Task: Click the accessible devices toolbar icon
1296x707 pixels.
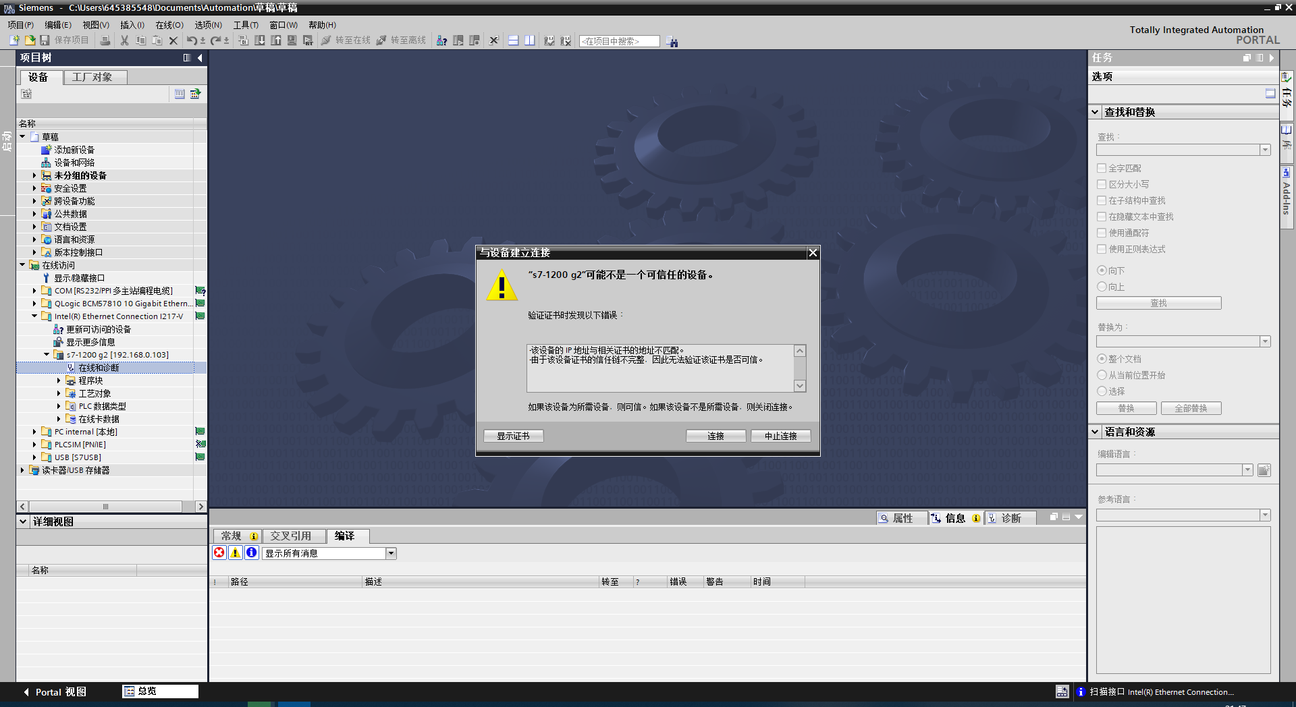Action: [442, 40]
